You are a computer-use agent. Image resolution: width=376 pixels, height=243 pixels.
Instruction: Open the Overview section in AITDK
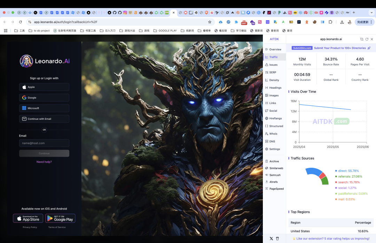pos(275,49)
